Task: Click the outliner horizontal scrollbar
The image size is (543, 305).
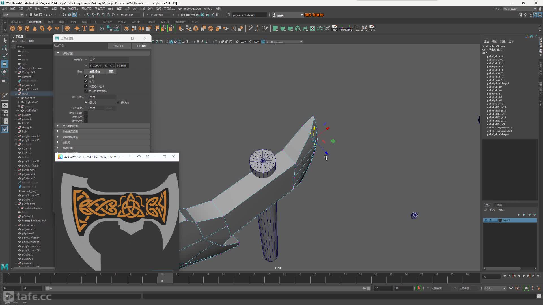Action: (34, 268)
